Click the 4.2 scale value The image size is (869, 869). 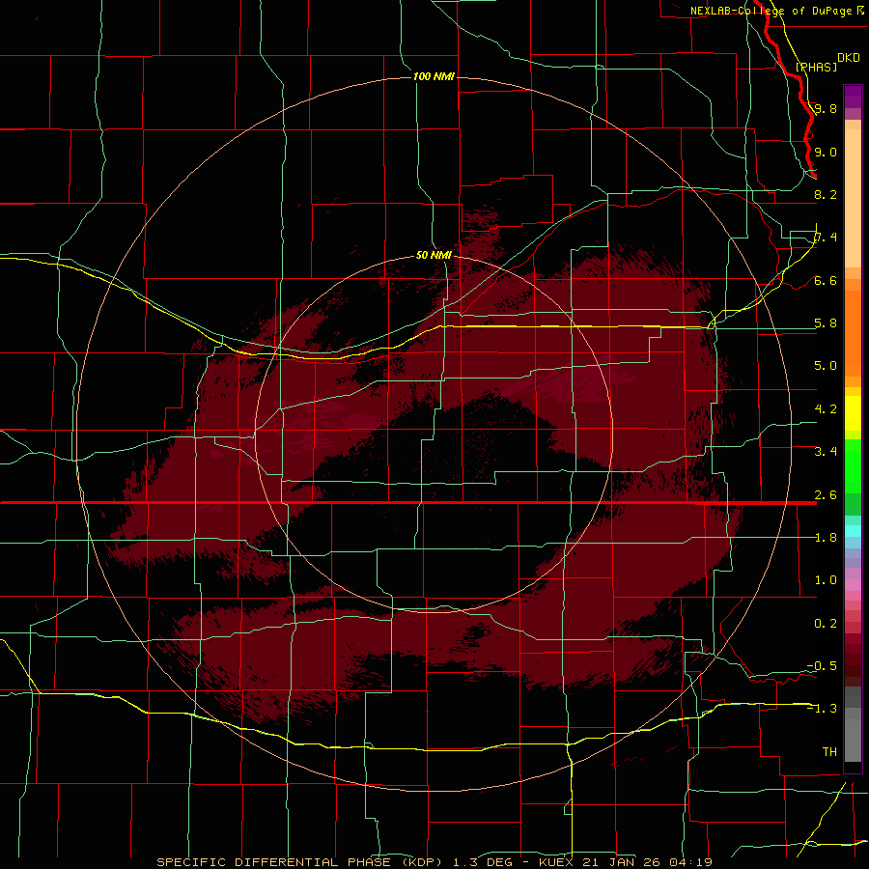tap(826, 409)
